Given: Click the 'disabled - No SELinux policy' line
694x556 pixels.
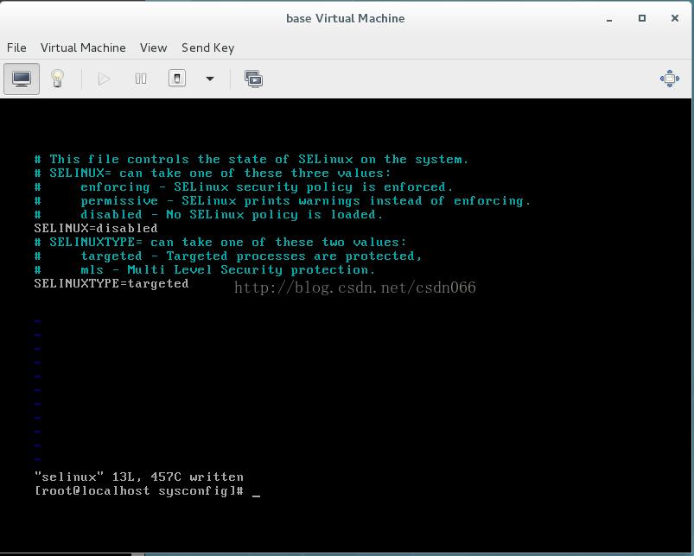Looking at the screenshot, I should coord(208,215).
